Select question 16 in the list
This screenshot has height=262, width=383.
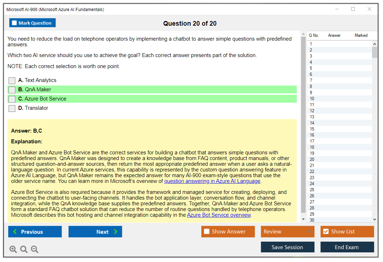coord(340,135)
